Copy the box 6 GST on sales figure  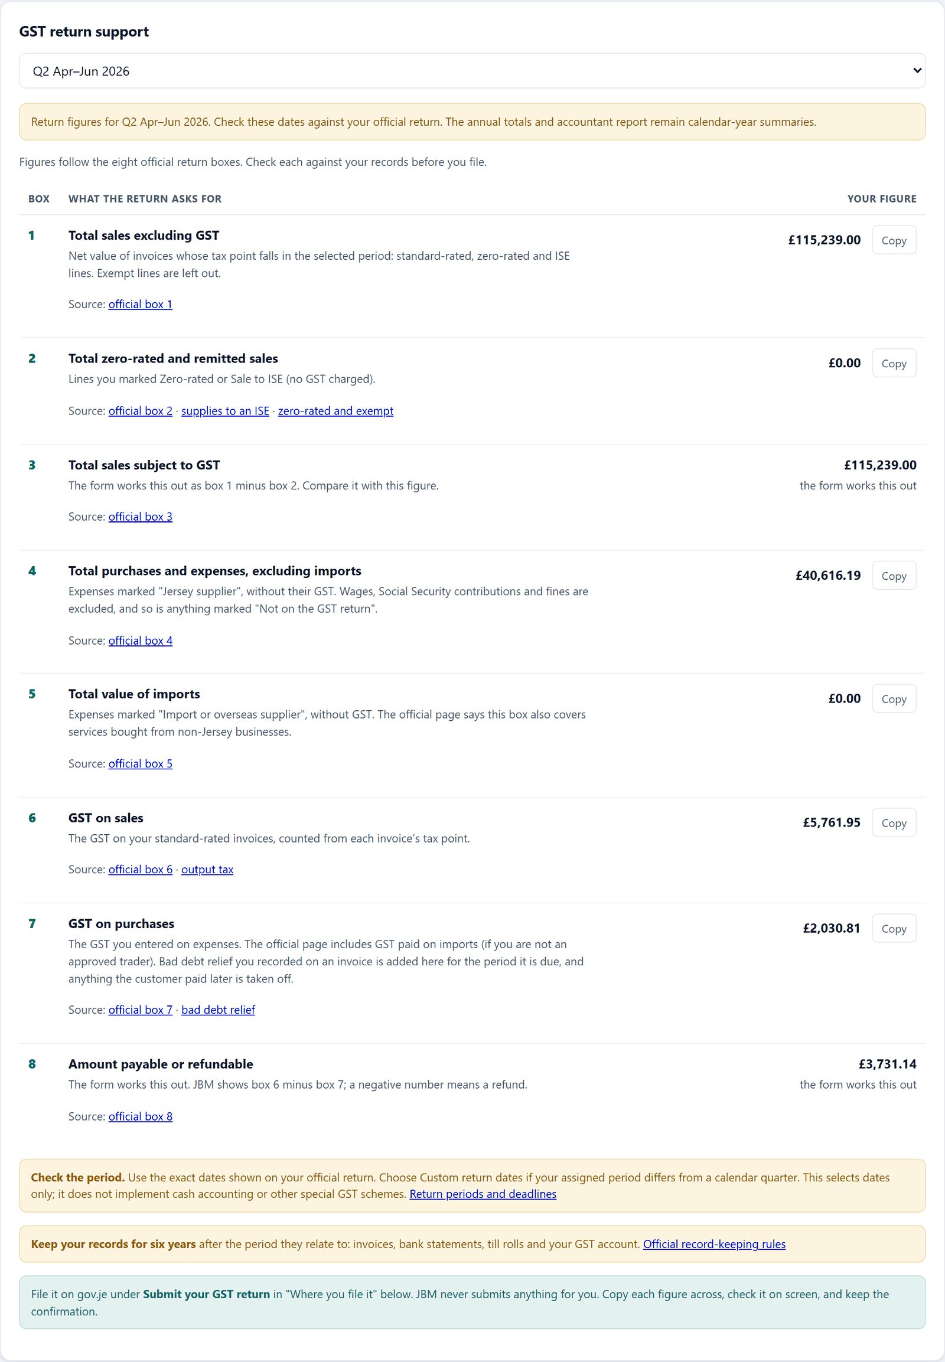[894, 823]
